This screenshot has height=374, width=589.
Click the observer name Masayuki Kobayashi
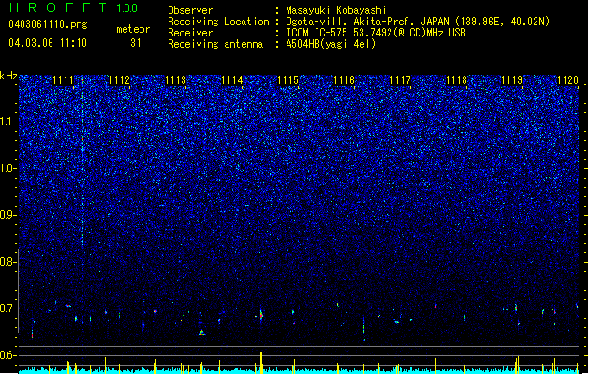(336, 10)
